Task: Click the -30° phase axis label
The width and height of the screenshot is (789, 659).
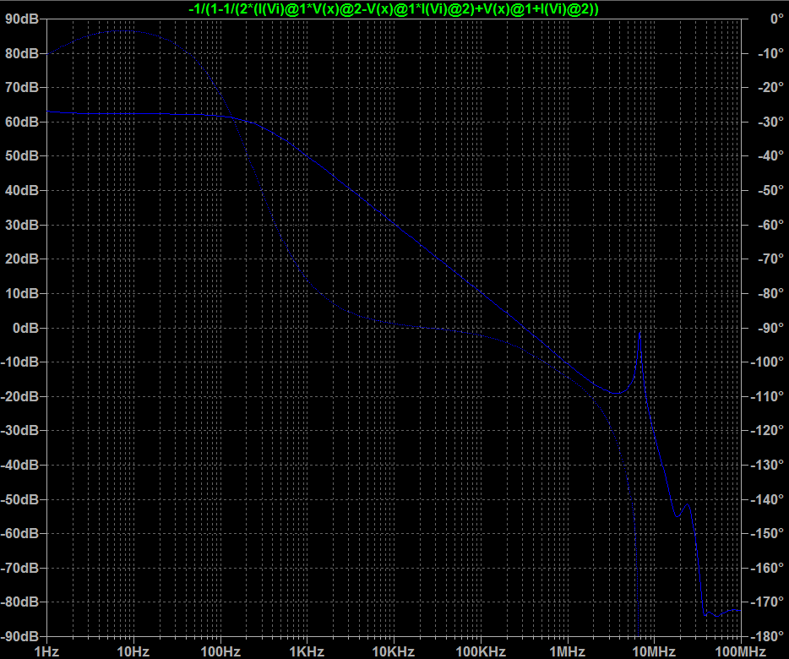Action: [771, 122]
